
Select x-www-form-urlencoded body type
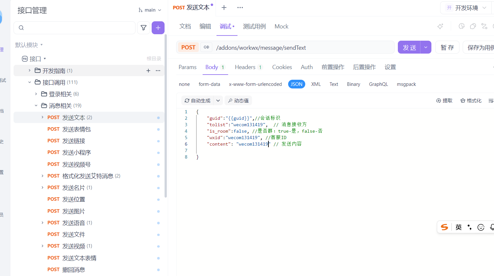coord(255,84)
